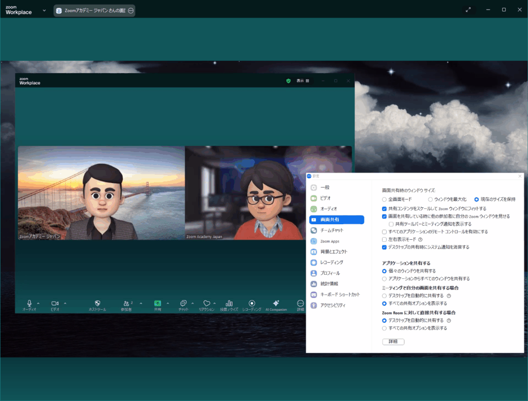Open アクセシビリティ accessibility icon in sidebar
This screenshot has width=528, height=401.
point(314,305)
